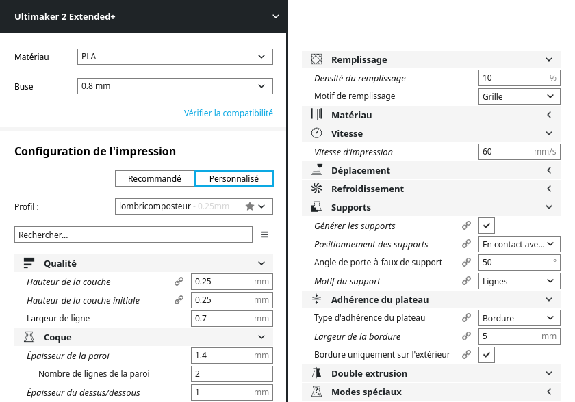Image resolution: width=575 pixels, height=402 pixels.
Task: Select the Personnalisé mode tab
Action: click(234, 178)
